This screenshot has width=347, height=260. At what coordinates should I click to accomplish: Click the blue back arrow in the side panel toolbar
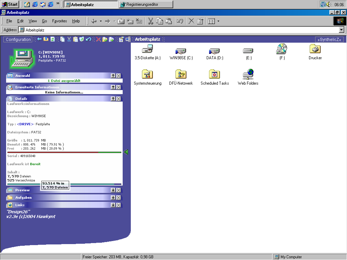pyautogui.click(x=40, y=39)
